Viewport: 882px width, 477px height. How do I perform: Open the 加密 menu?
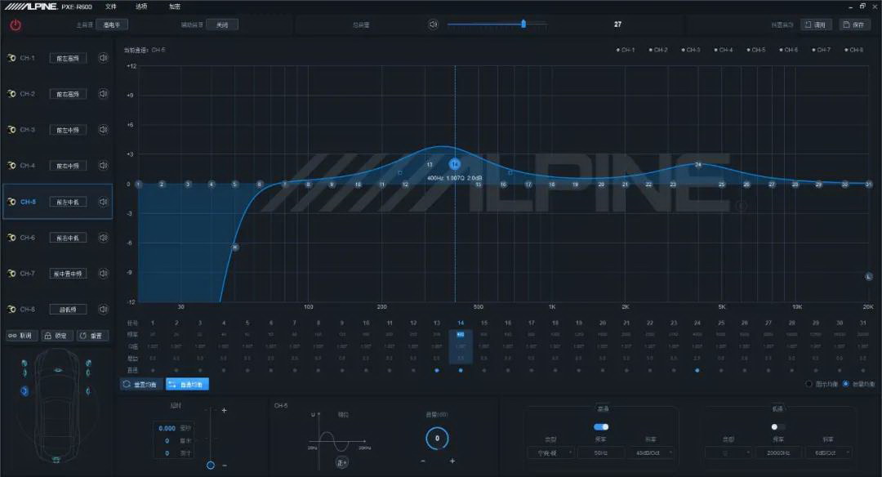(x=175, y=7)
